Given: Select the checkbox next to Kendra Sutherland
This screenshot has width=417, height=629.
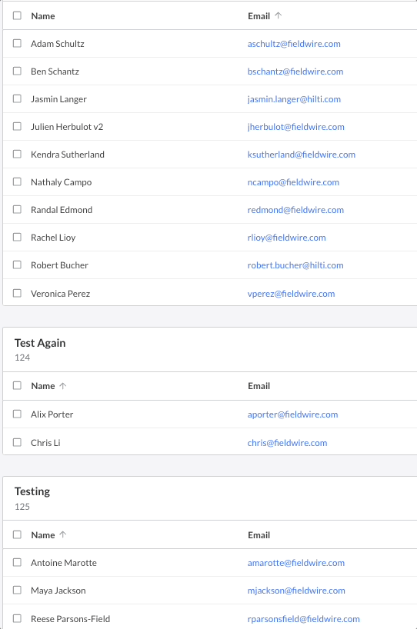Looking at the screenshot, I should tap(17, 154).
